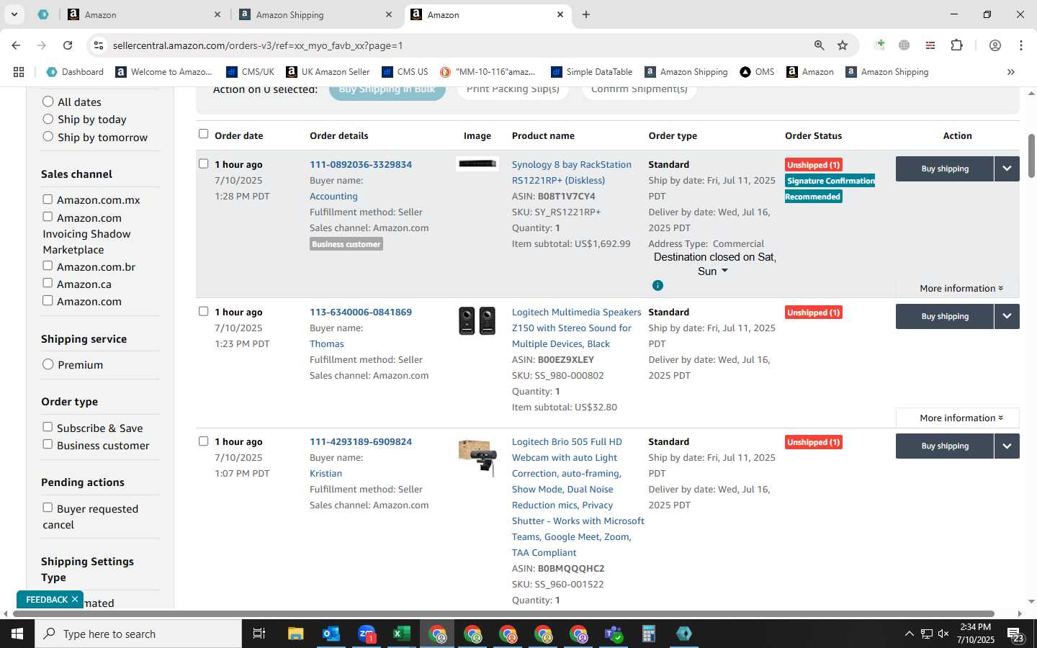
Task: Open Excel from the taskbar
Action: [401, 634]
